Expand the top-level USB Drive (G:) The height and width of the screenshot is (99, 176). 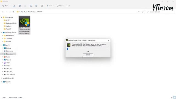pos(1,78)
